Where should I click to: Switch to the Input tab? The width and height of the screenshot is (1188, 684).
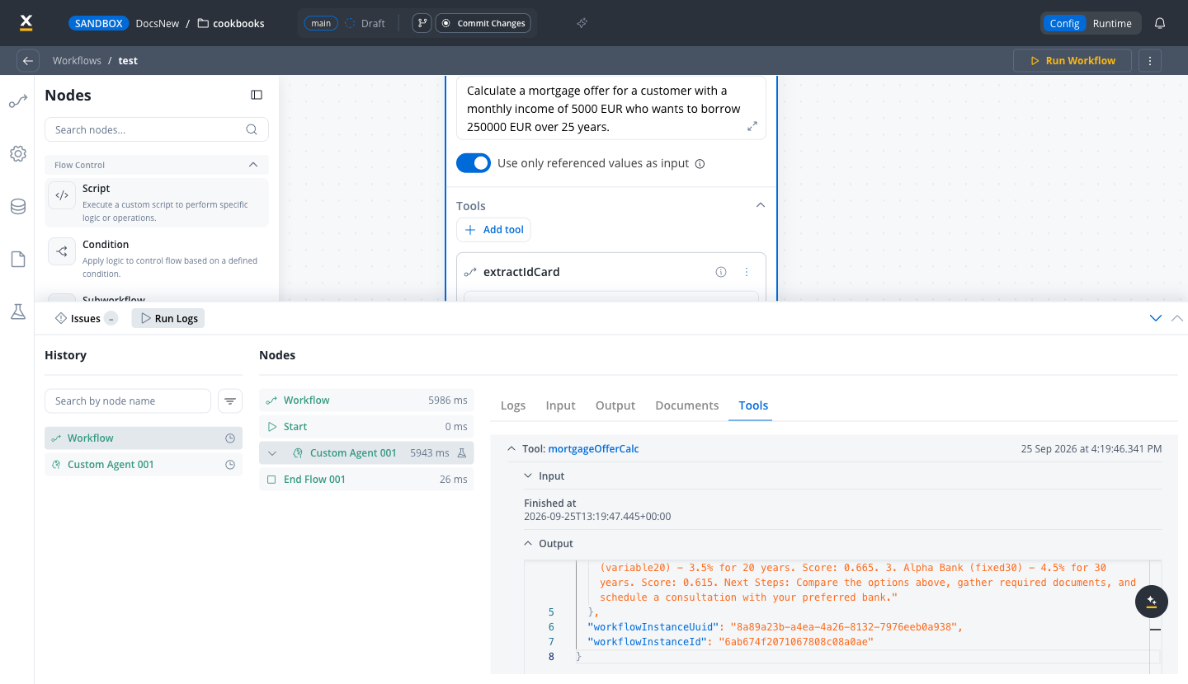pyautogui.click(x=561, y=405)
